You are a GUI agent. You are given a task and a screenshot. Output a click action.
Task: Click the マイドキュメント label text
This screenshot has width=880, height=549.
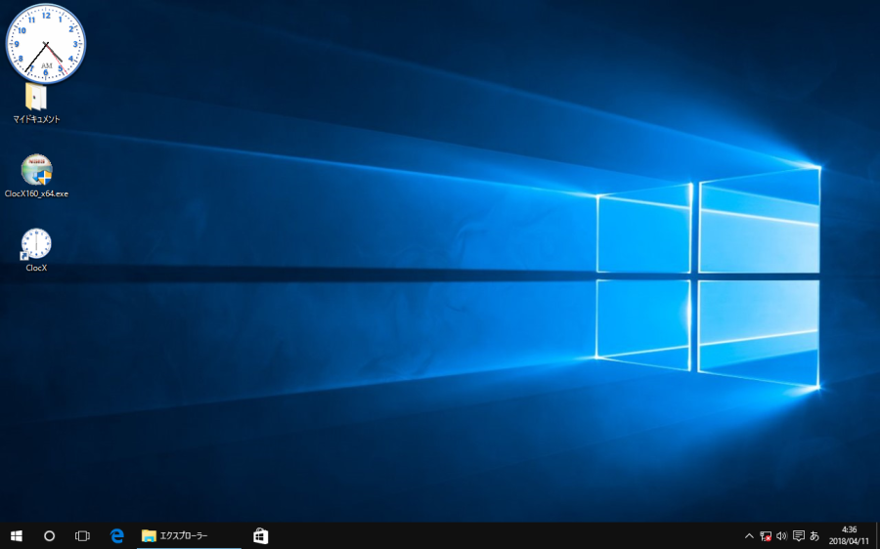click(36, 119)
